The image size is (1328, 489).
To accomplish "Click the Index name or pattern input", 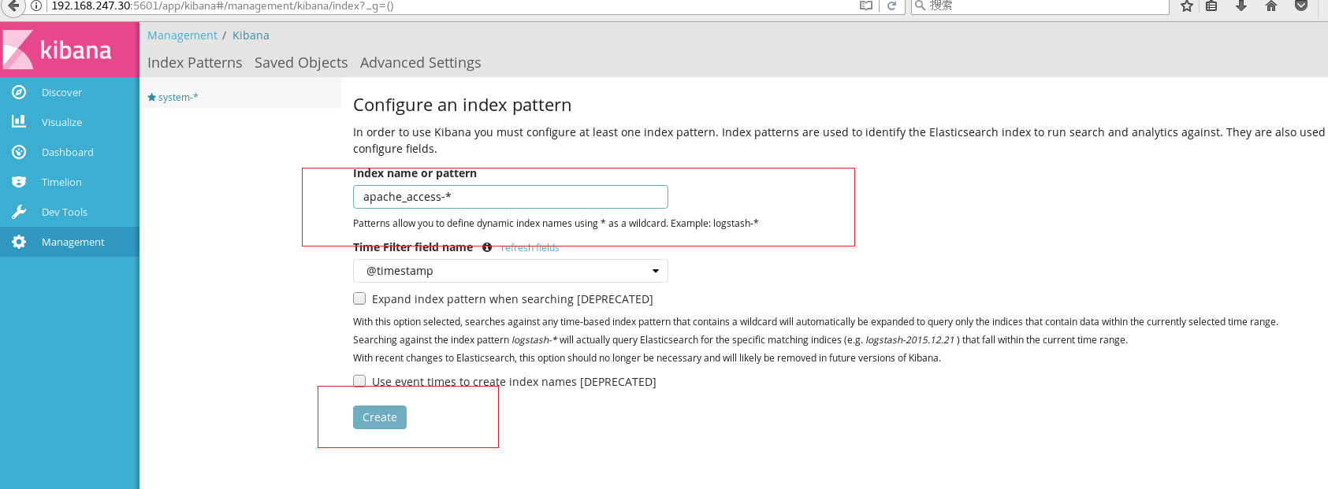I will (510, 197).
